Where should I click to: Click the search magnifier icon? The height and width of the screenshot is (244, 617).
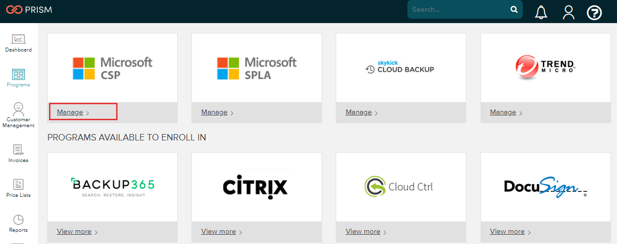514,9
